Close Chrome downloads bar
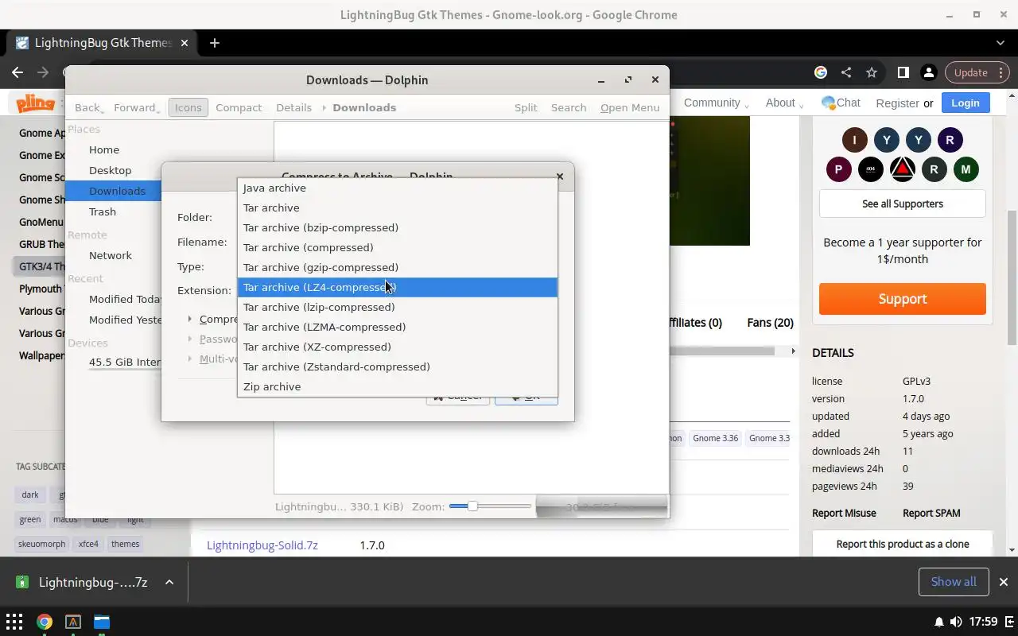 pyautogui.click(x=1004, y=582)
